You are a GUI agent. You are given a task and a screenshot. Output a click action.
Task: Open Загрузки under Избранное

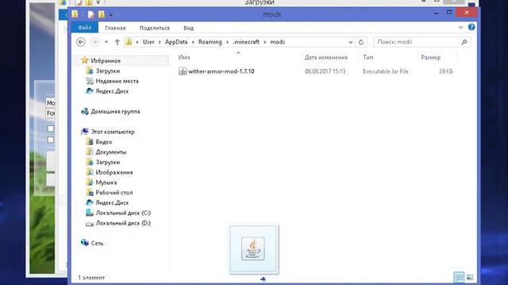pos(108,70)
